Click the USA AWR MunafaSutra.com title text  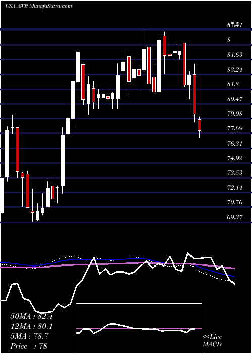(38, 6)
